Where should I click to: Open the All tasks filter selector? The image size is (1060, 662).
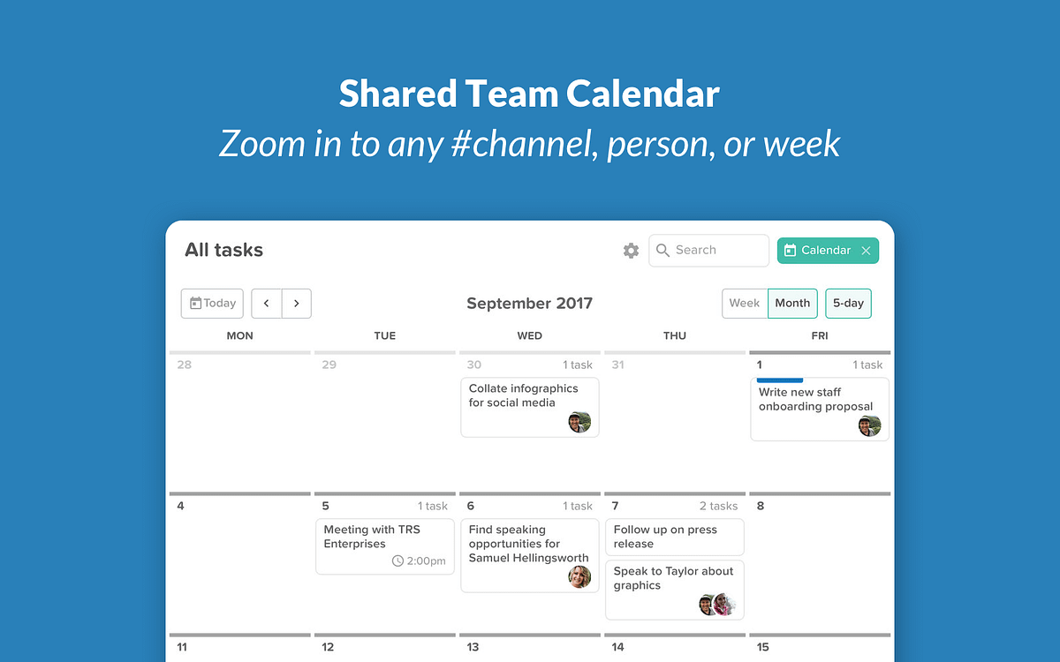(x=223, y=250)
